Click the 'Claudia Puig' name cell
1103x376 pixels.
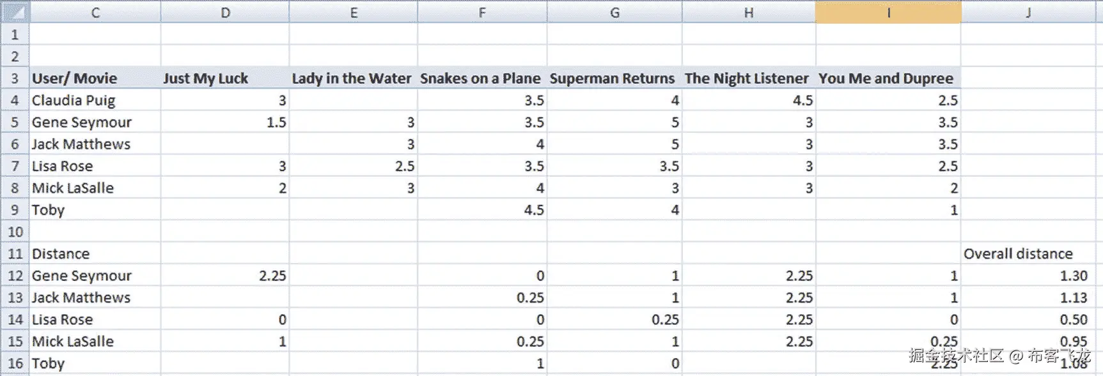click(x=95, y=100)
